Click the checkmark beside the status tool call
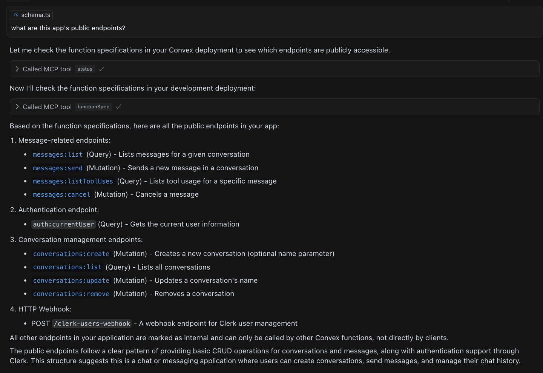Image resolution: width=543 pixels, height=373 pixels. pyautogui.click(x=101, y=69)
